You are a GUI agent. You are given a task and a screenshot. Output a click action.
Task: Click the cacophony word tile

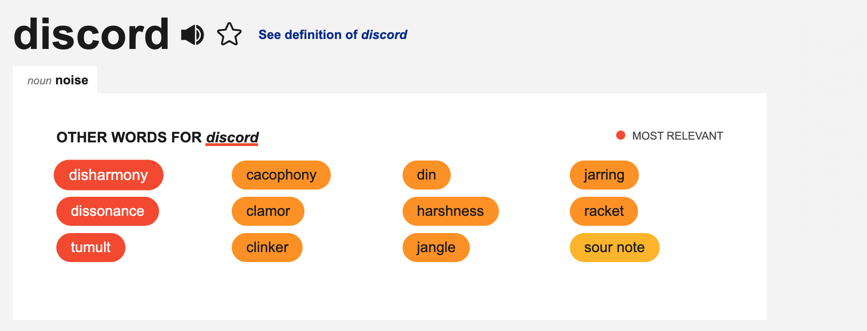click(x=281, y=175)
